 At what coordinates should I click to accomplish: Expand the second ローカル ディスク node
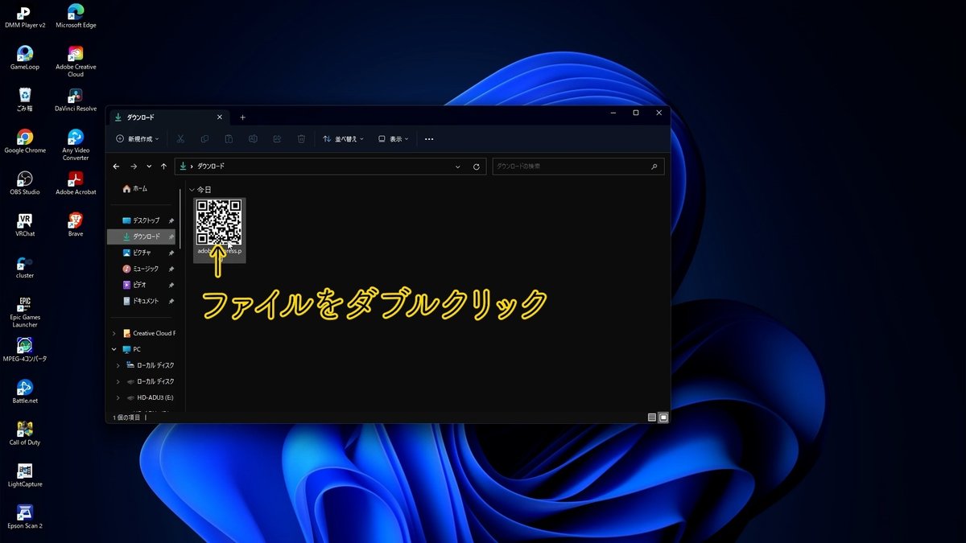click(x=118, y=381)
